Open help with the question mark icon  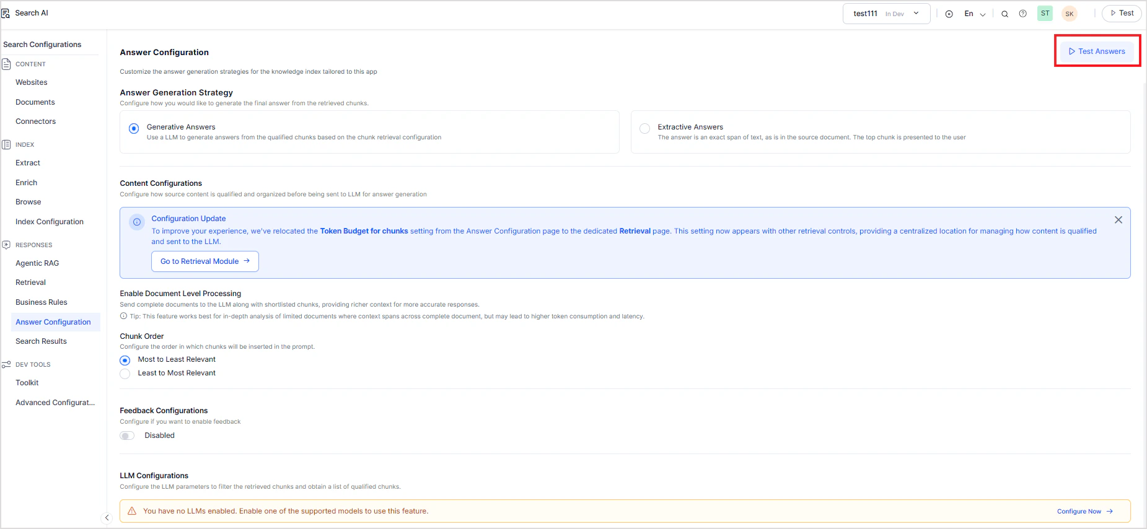coord(1023,14)
